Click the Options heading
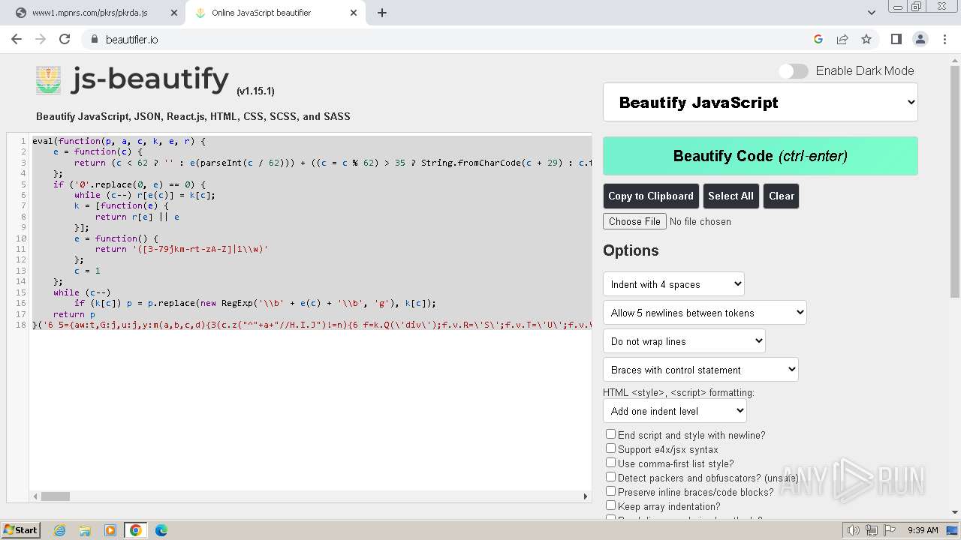Image resolution: width=961 pixels, height=540 pixels. 631,250
